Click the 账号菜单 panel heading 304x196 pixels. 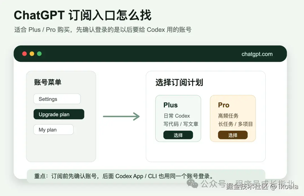click(x=48, y=82)
